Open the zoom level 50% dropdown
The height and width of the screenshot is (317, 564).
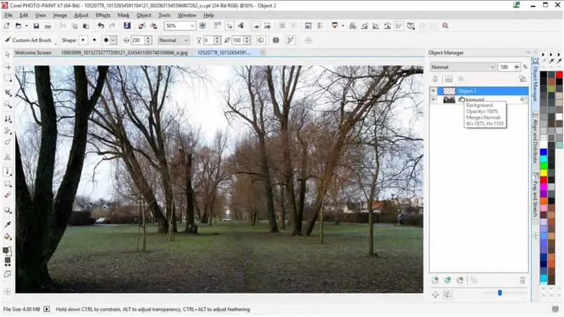(x=192, y=26)
